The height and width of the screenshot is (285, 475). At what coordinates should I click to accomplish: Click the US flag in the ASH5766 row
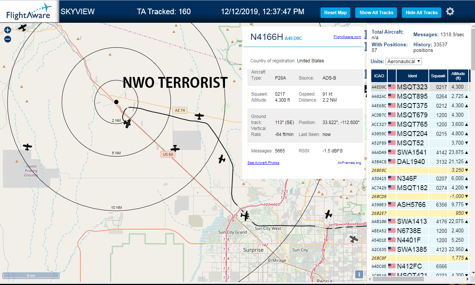coord(392,205)
